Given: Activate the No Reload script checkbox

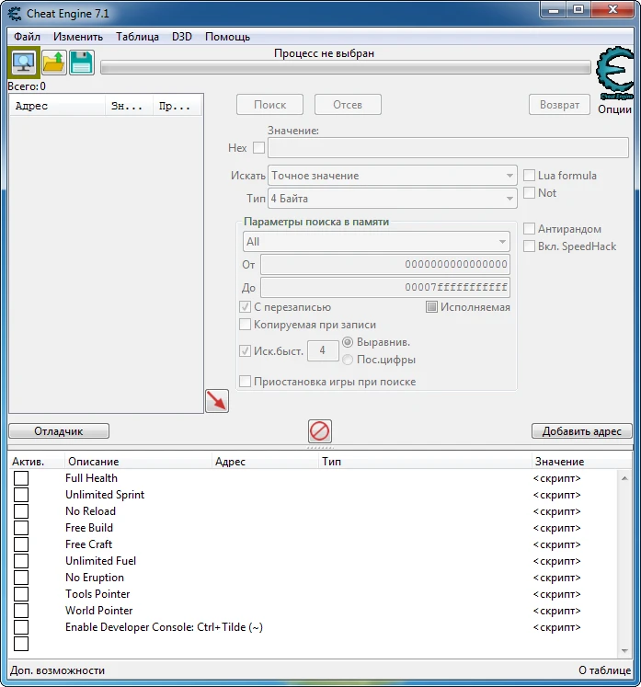Looking at the screenshot, I should point(21,511).
